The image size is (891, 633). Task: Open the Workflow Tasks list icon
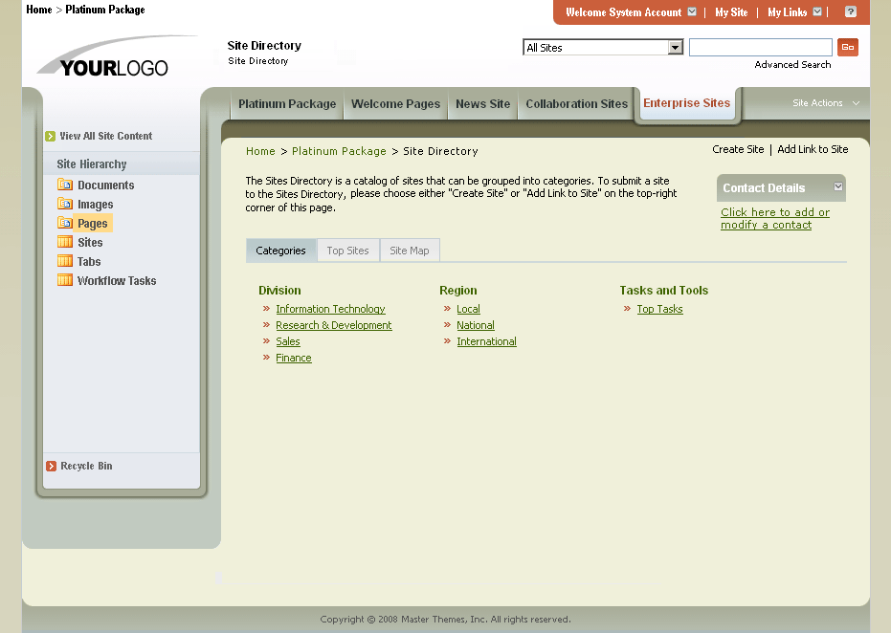63,280
